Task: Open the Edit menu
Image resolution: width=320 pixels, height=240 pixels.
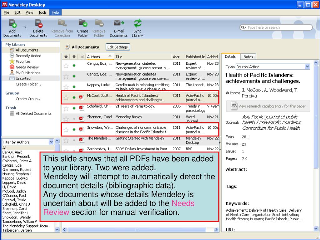Action: 17,12
